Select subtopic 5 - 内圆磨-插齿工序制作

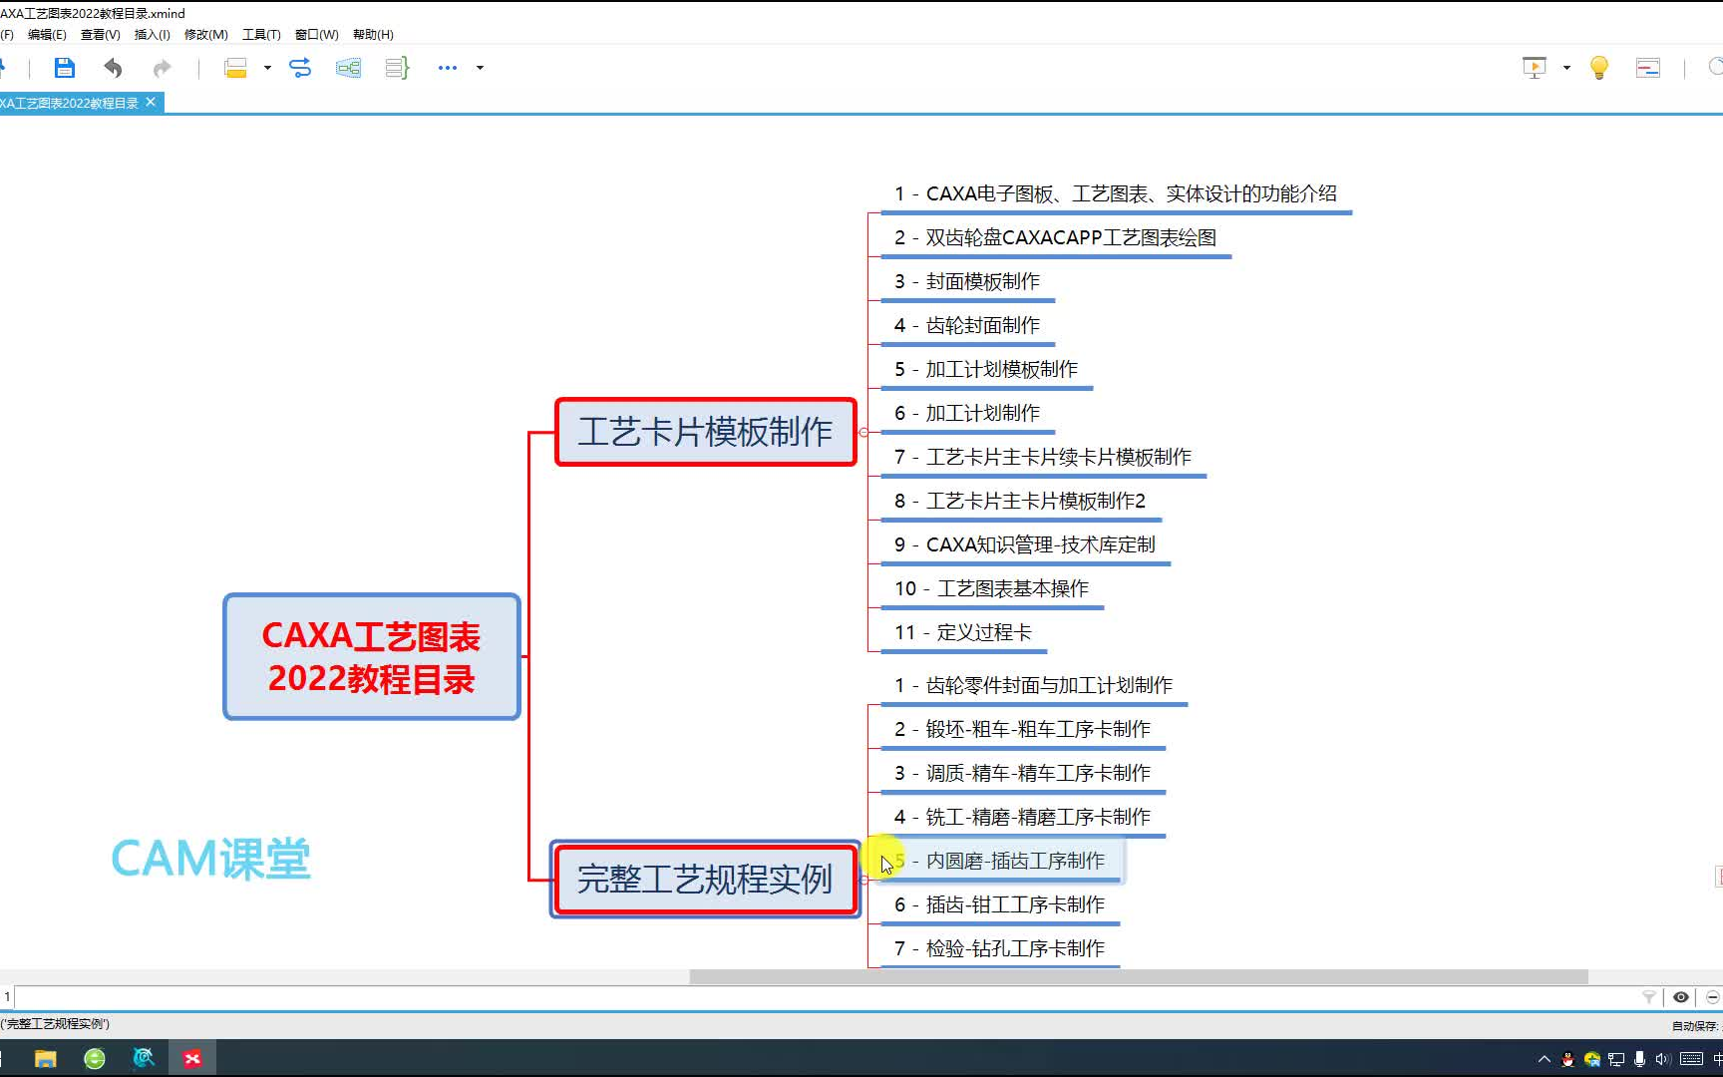click(x=1000, y=861)
